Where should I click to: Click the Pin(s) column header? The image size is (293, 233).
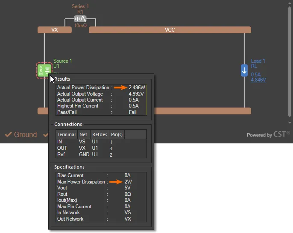(x=116, y=134)
